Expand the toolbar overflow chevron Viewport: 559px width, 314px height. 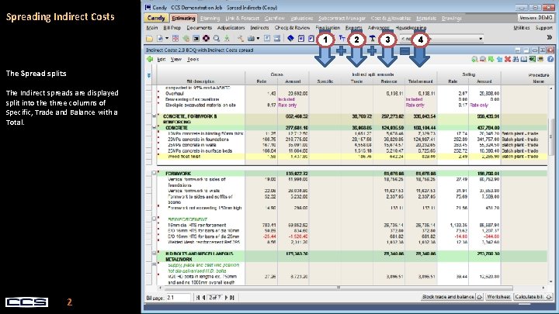(x=550, y=38)
